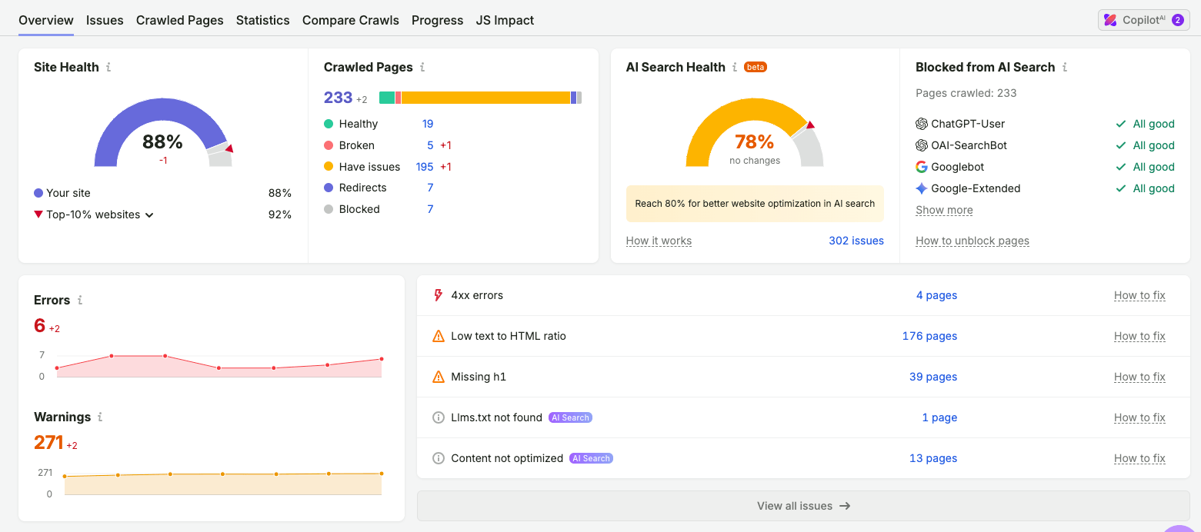Click AI Search tag on Content not optimized
Screen dimensions: 1201x532
pyautogui.click(x=592, y=458)
